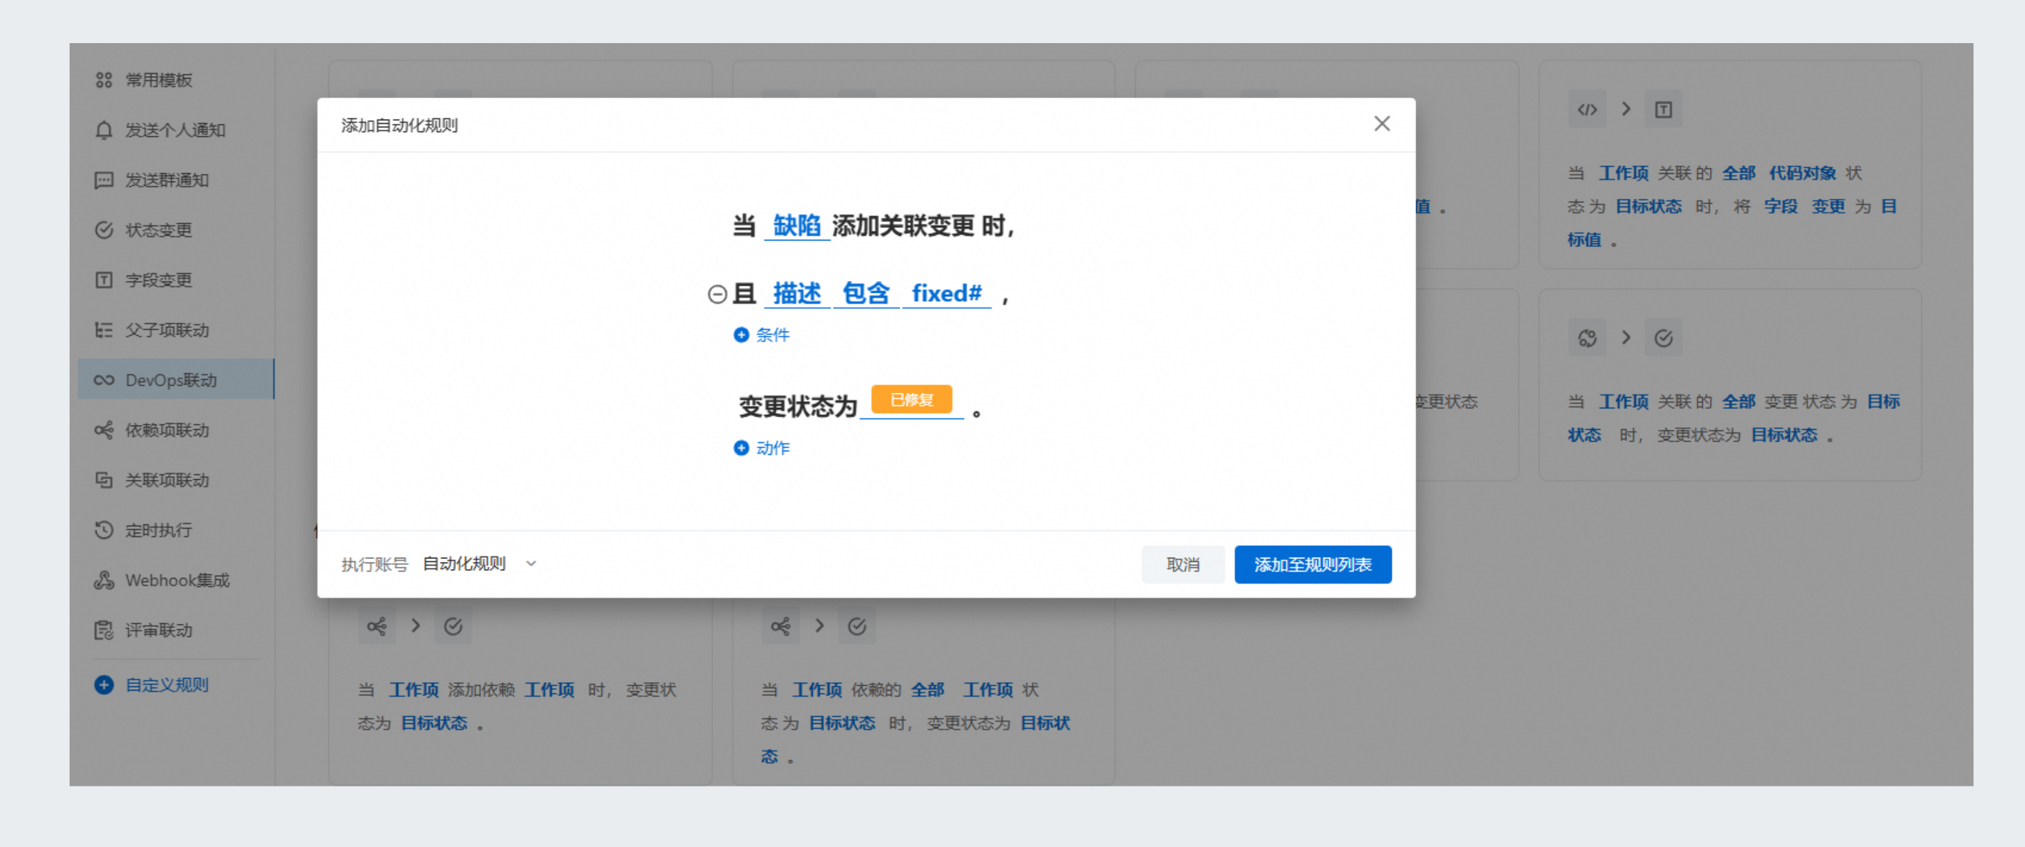Edit the fixed# condition value

tap(946, 294)
